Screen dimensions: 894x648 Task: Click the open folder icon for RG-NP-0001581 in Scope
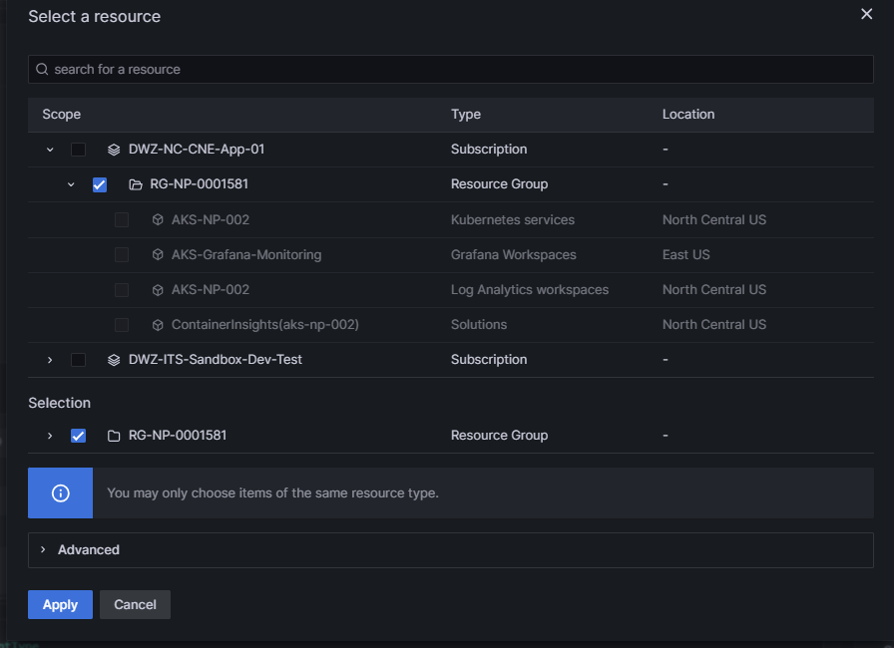(x=136, y=184)
